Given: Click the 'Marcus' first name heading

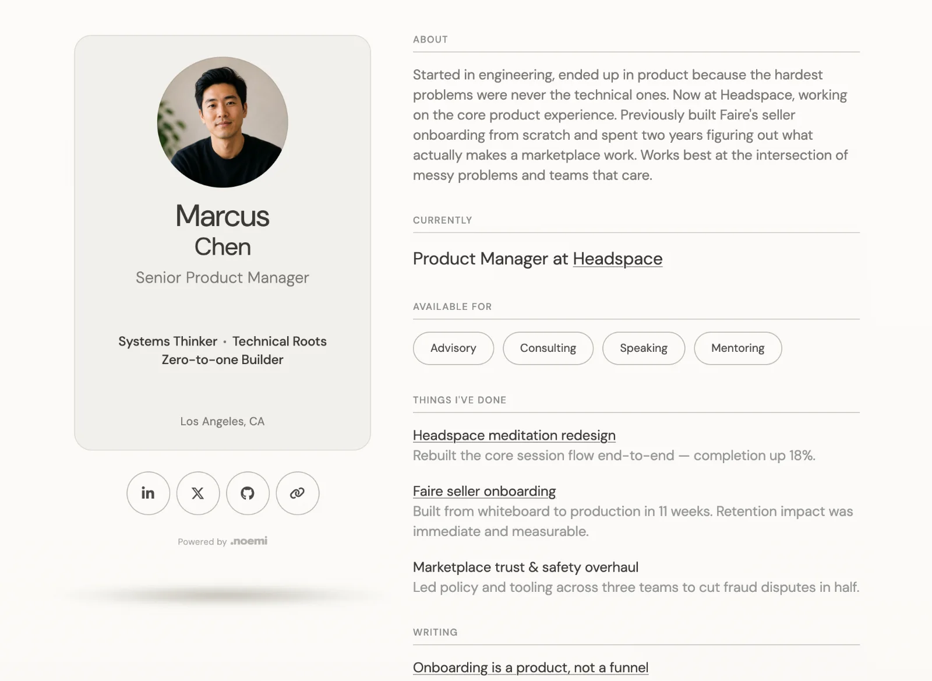Looking at the screenshot, I should tap(223, 216).
